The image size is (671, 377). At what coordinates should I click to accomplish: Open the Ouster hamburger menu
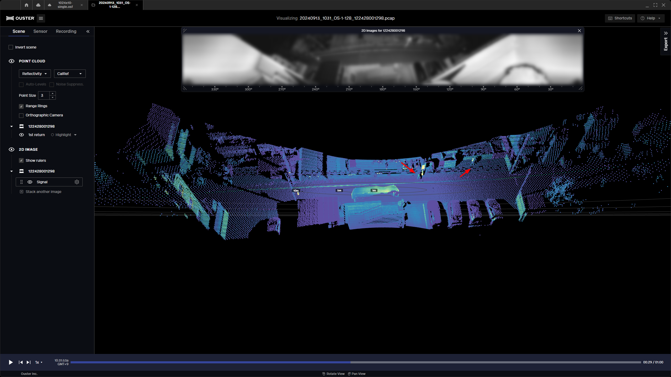(x=41, y=18)
